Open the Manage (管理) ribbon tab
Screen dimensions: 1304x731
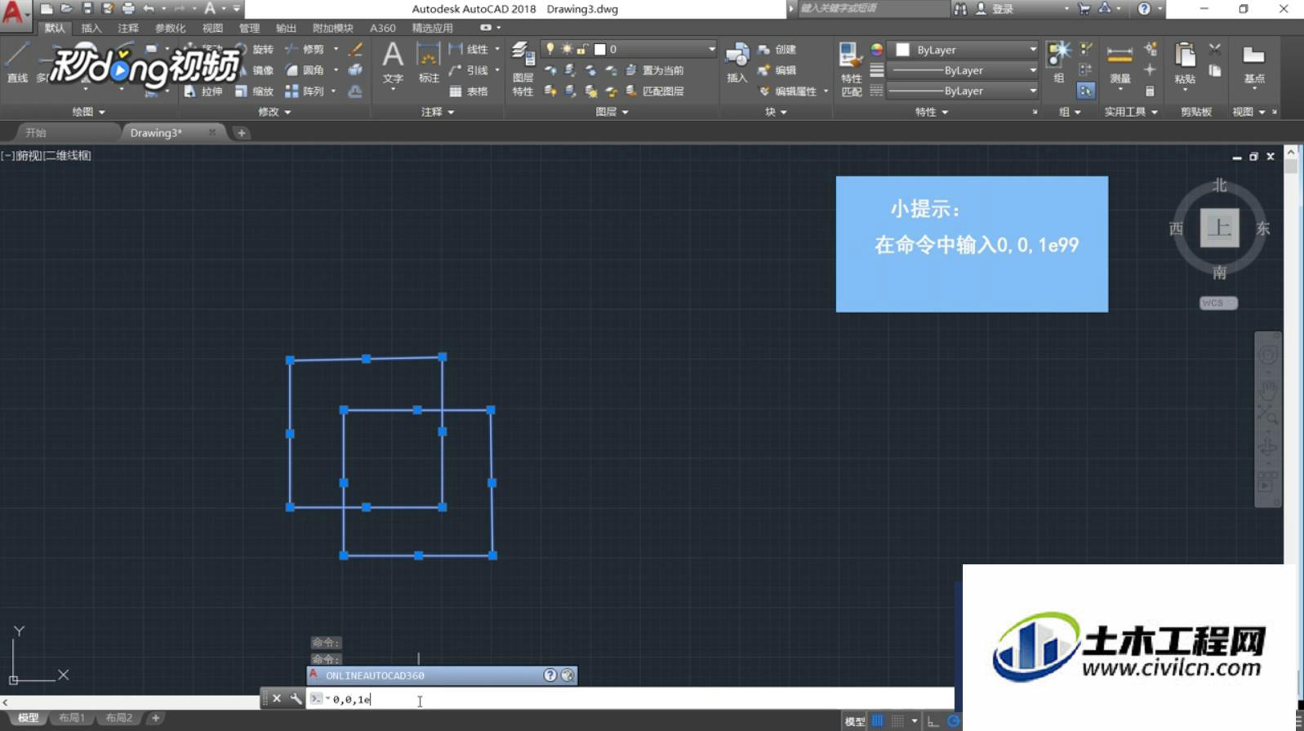pyautogui.click(x=249, y=28)
